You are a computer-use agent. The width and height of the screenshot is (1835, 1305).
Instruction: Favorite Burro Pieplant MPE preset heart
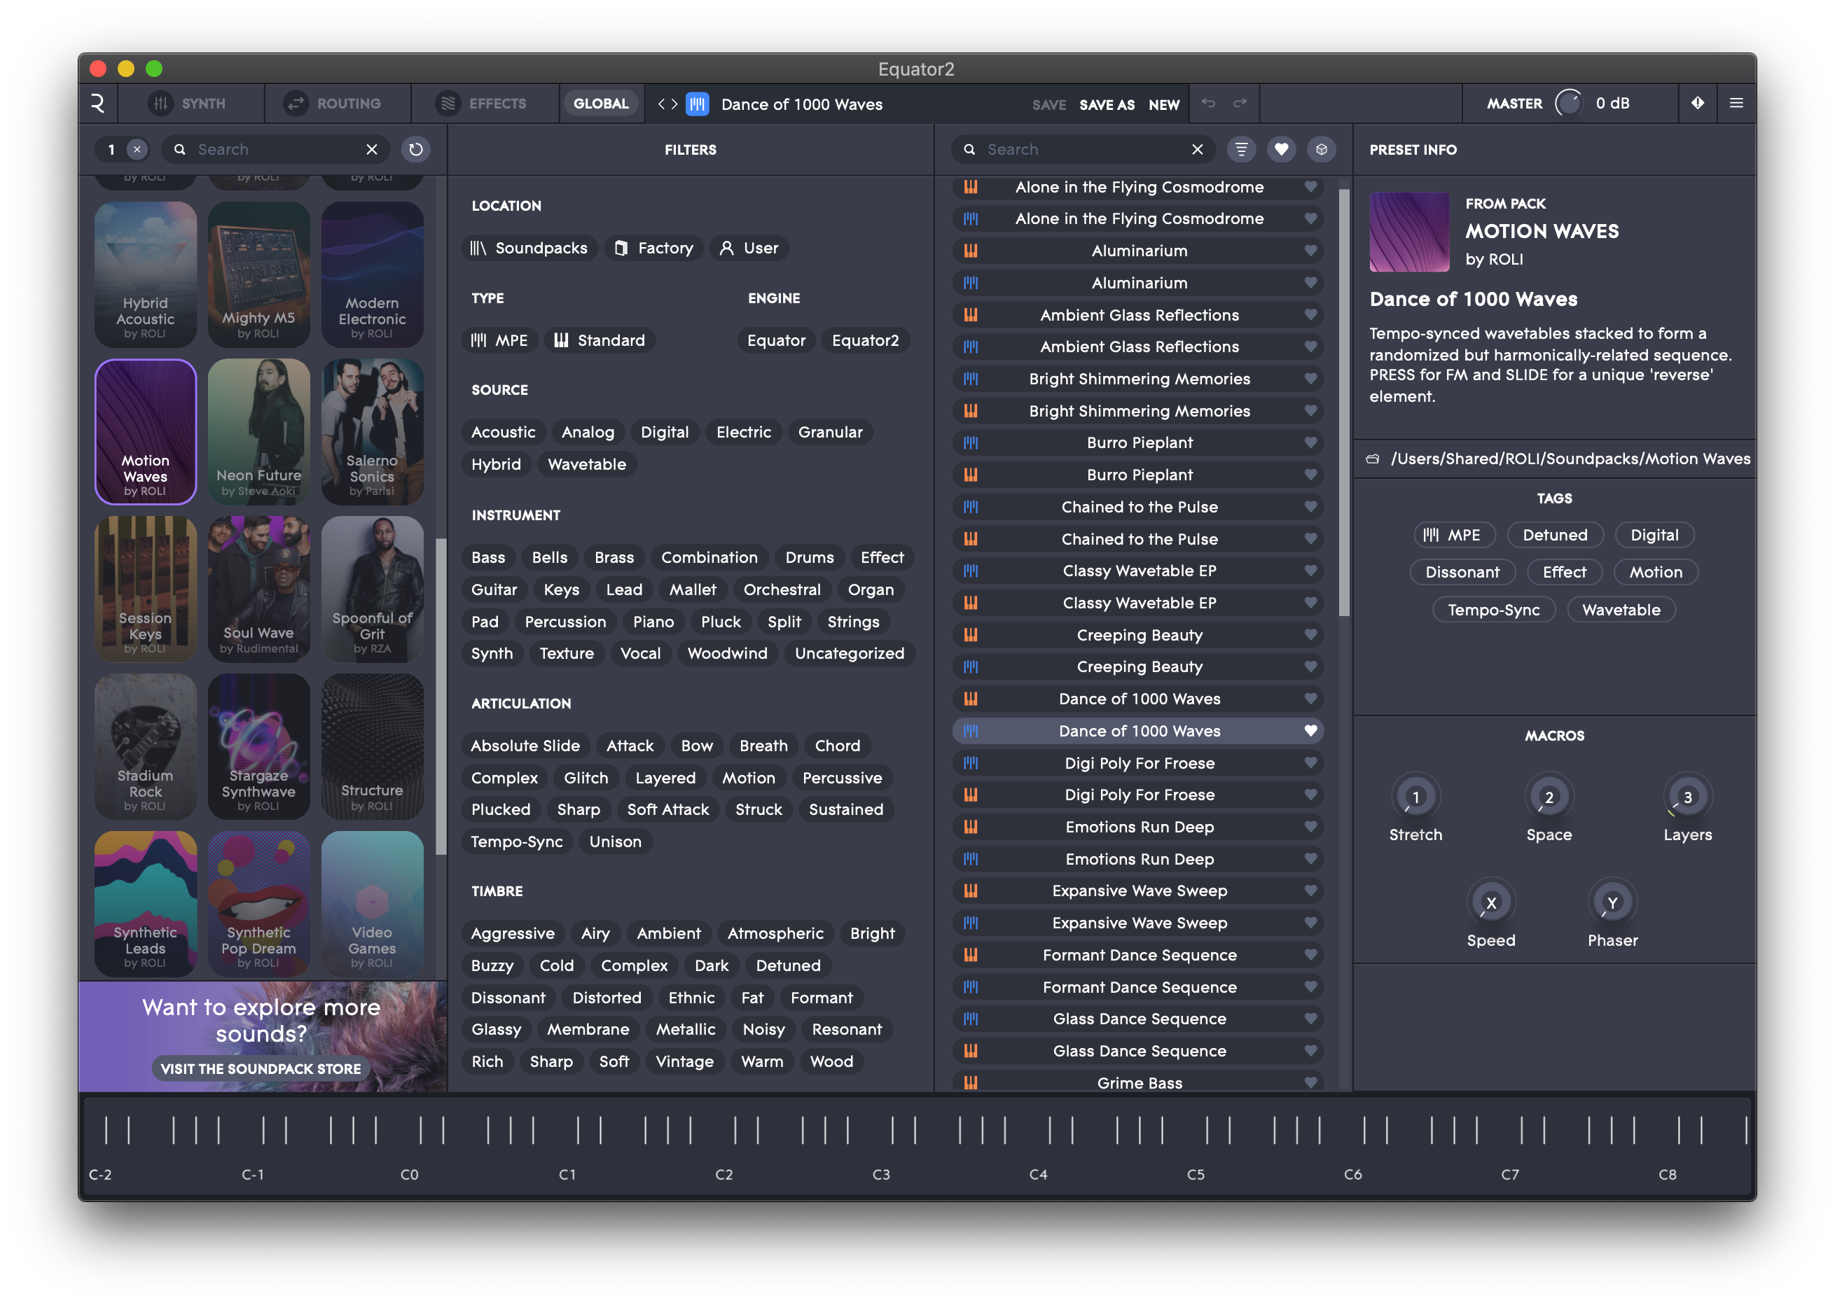pos(1310,442)
